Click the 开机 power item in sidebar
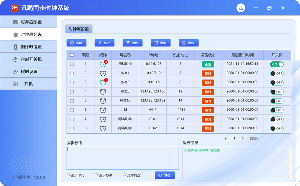Viewport: 300px width, 186px height. [28, 84]
